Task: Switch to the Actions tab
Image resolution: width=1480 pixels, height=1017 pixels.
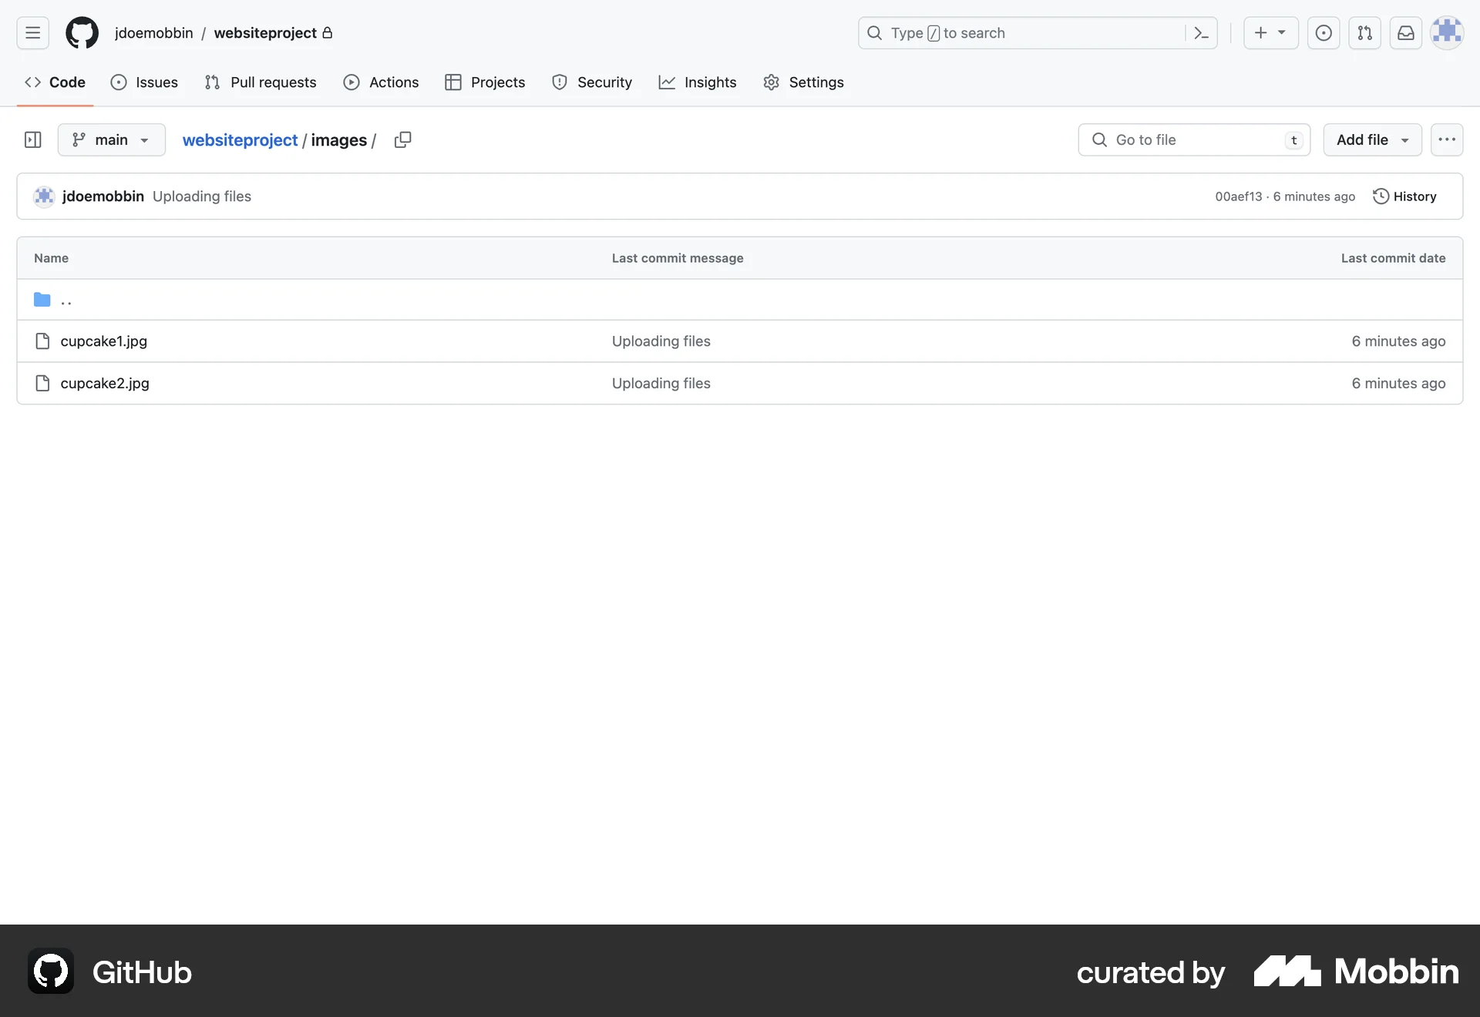Action: click(x=381, y=82)
